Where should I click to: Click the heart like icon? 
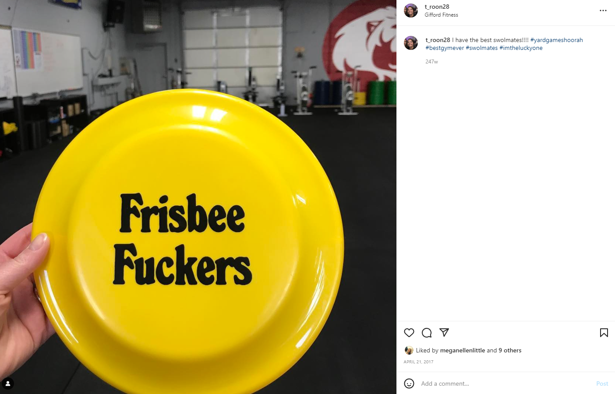tap(409, 333)
